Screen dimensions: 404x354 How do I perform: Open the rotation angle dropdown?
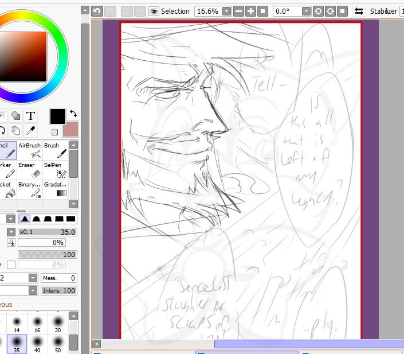[305, 11]
